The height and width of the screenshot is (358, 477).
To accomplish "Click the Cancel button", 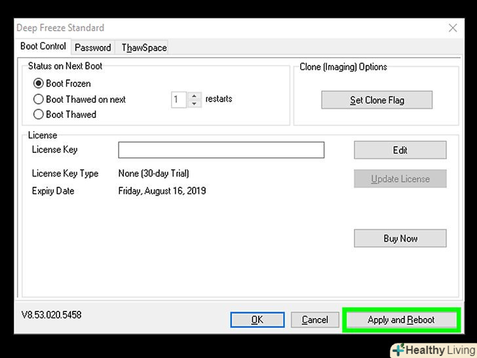I will [315, 320].
